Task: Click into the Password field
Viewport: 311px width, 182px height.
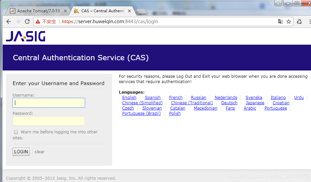Action: pyautogui.click(x=49, y=121)
